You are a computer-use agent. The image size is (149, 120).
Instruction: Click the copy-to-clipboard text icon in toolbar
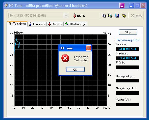pos(104,16)
